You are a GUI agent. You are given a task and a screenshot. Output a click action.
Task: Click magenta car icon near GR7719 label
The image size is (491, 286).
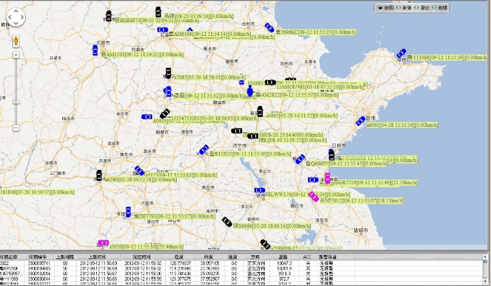pyautogui.click(x=327, y=178)
